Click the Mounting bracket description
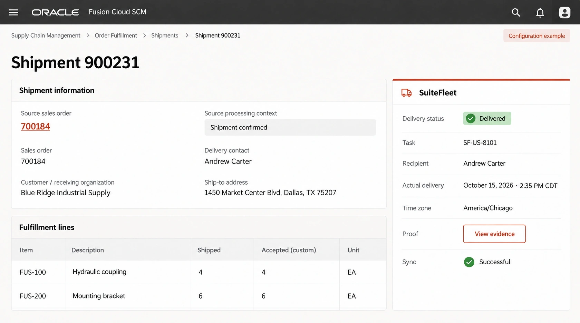This screenshot has width=580, height=323. 99,296
